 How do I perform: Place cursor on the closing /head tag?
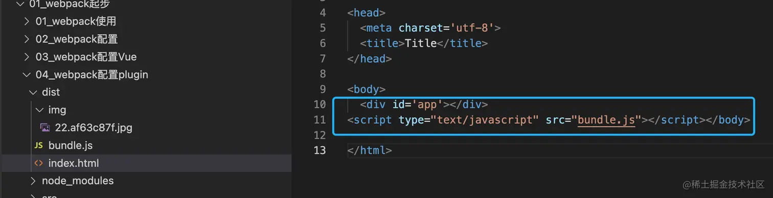click(x=369, y=59)
